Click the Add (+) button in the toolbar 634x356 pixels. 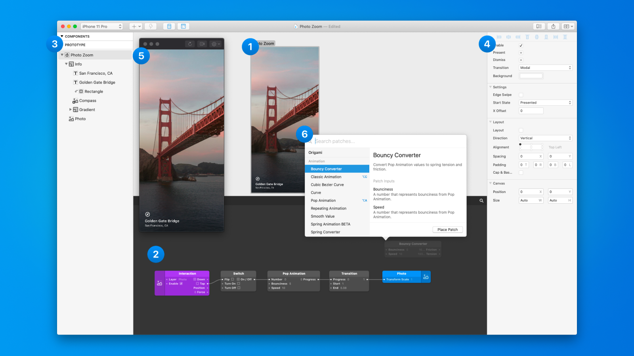coord(134,26)
